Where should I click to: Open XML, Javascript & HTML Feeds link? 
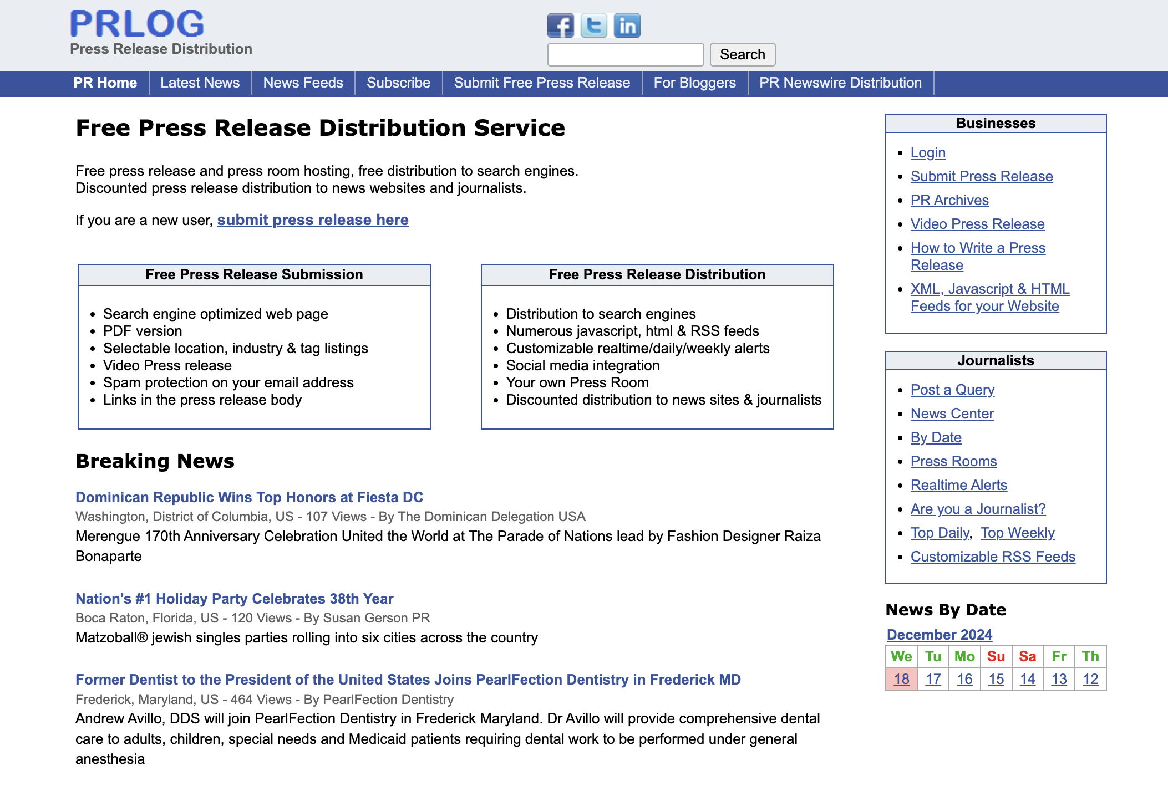[x=990, y=297]
